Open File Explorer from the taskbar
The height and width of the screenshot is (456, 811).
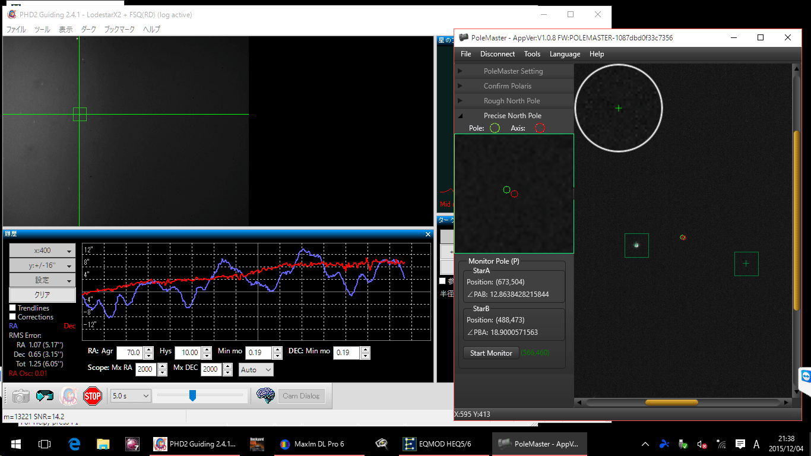[x=103, y=444]
